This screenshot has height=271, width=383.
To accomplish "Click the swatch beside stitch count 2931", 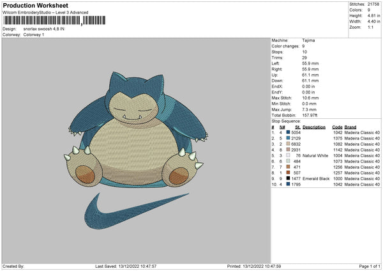I will pos(289,150).
